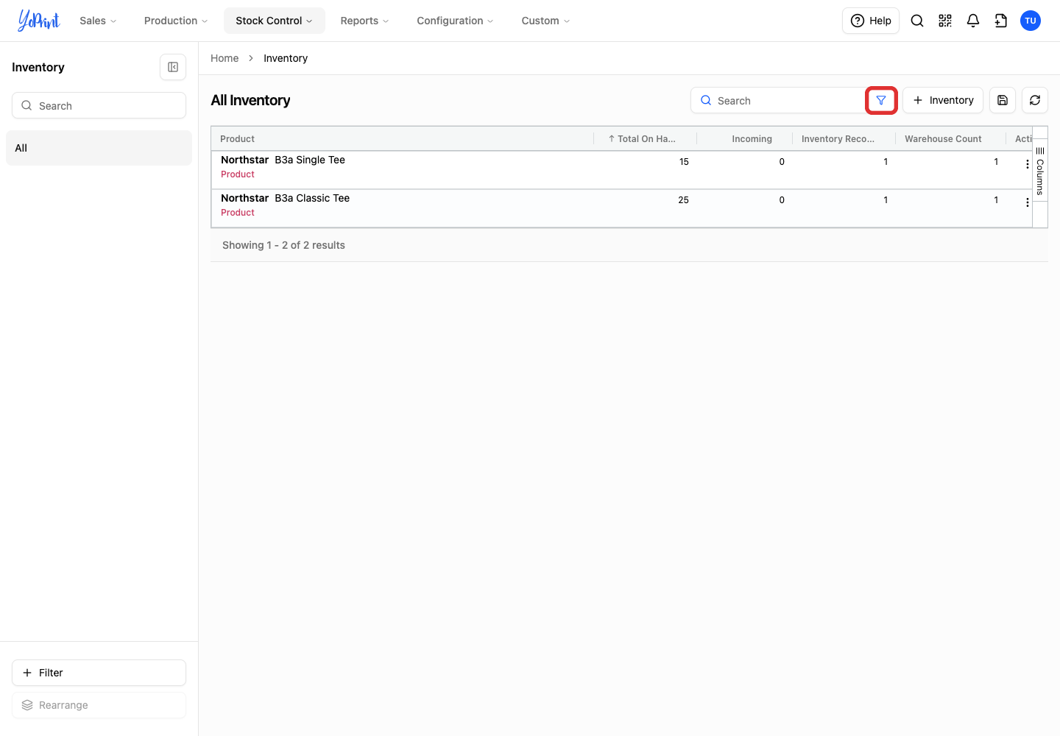Expand the Stock Control menu

(x=275, y=21)
